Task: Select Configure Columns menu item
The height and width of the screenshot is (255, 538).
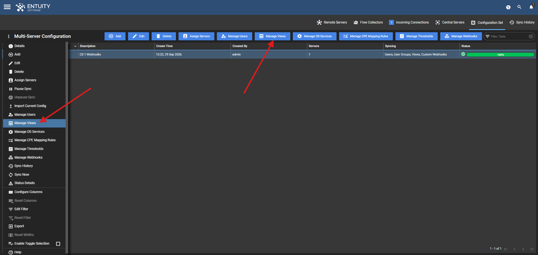Action: pyautogui.click(x=34, y=192)
